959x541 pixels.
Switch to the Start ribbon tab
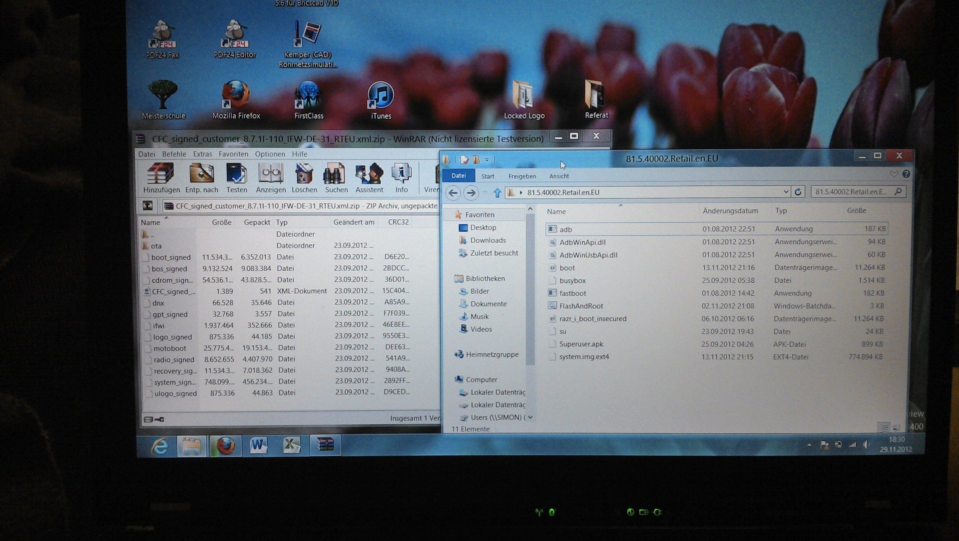pos(487,176)
